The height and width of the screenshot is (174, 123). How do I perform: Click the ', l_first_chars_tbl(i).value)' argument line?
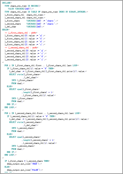38,95
